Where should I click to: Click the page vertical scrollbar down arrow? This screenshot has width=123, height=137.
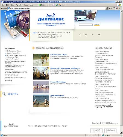(121, 132)
